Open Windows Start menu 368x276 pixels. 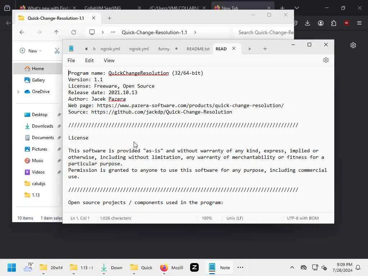(x=11, y=267)
